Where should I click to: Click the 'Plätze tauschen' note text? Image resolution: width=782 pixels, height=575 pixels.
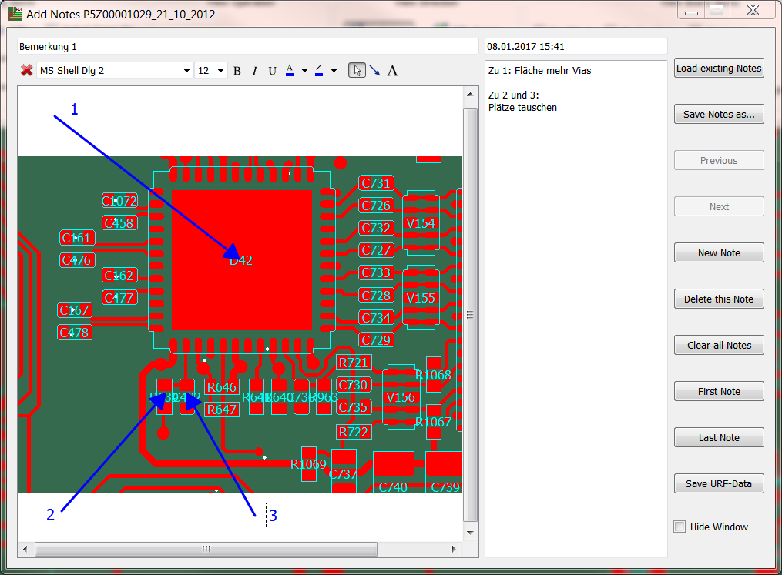[522, 108]
